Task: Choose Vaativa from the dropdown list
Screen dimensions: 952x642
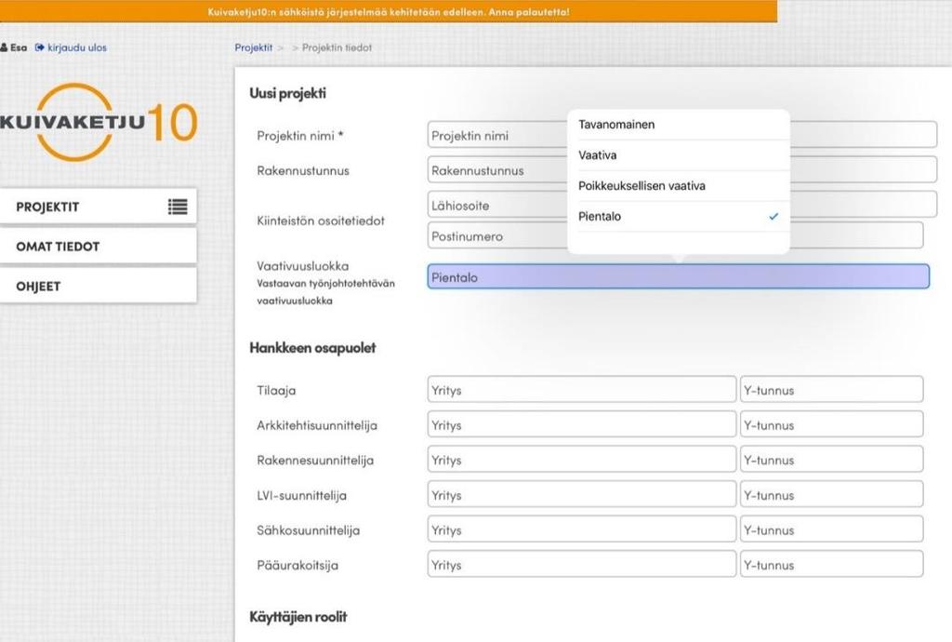Action: click(678, 154)
